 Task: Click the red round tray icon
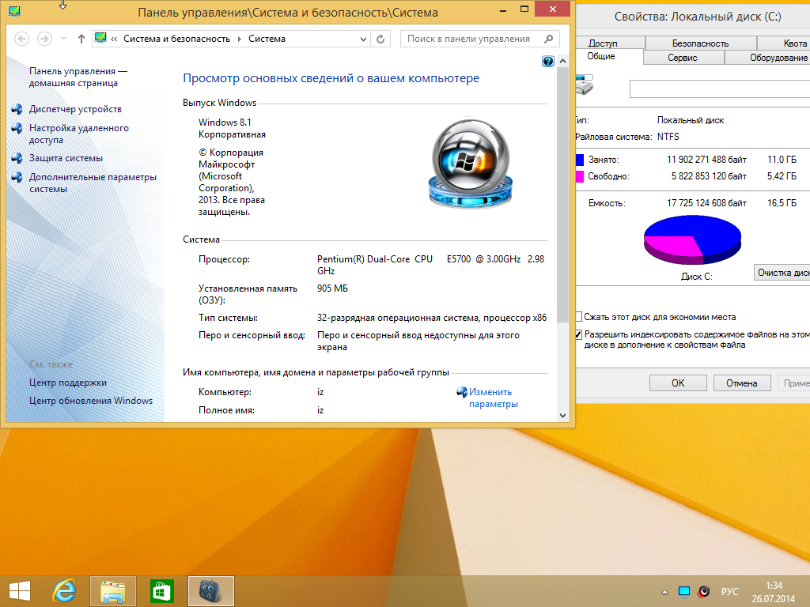point(703,592)
